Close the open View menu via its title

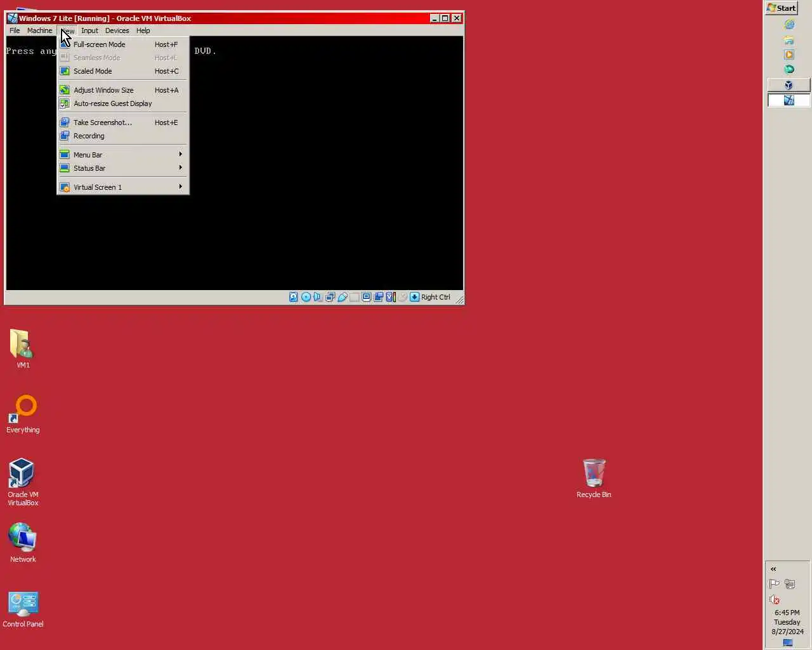point(67,30)
